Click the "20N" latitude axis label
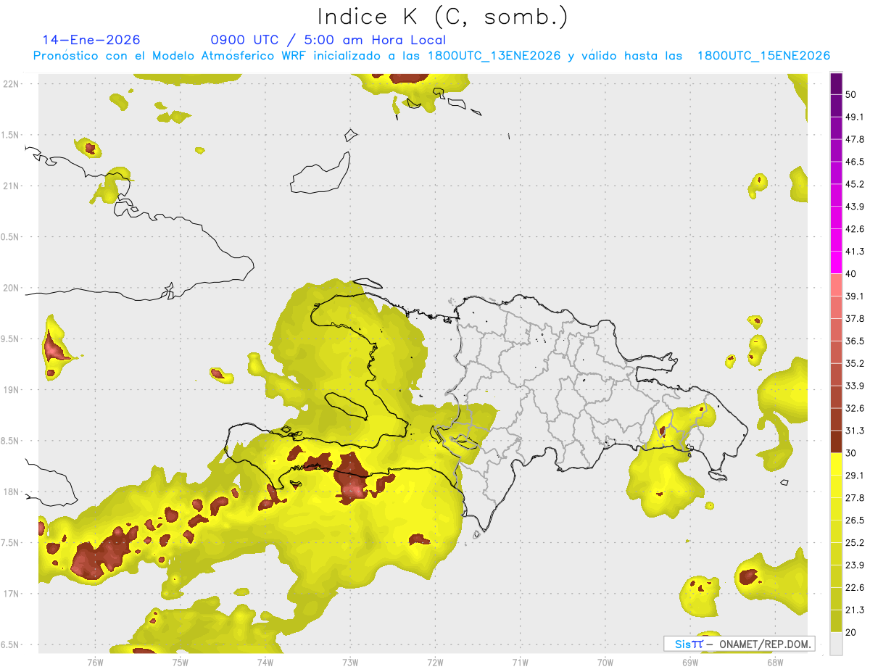 point(11,288)
